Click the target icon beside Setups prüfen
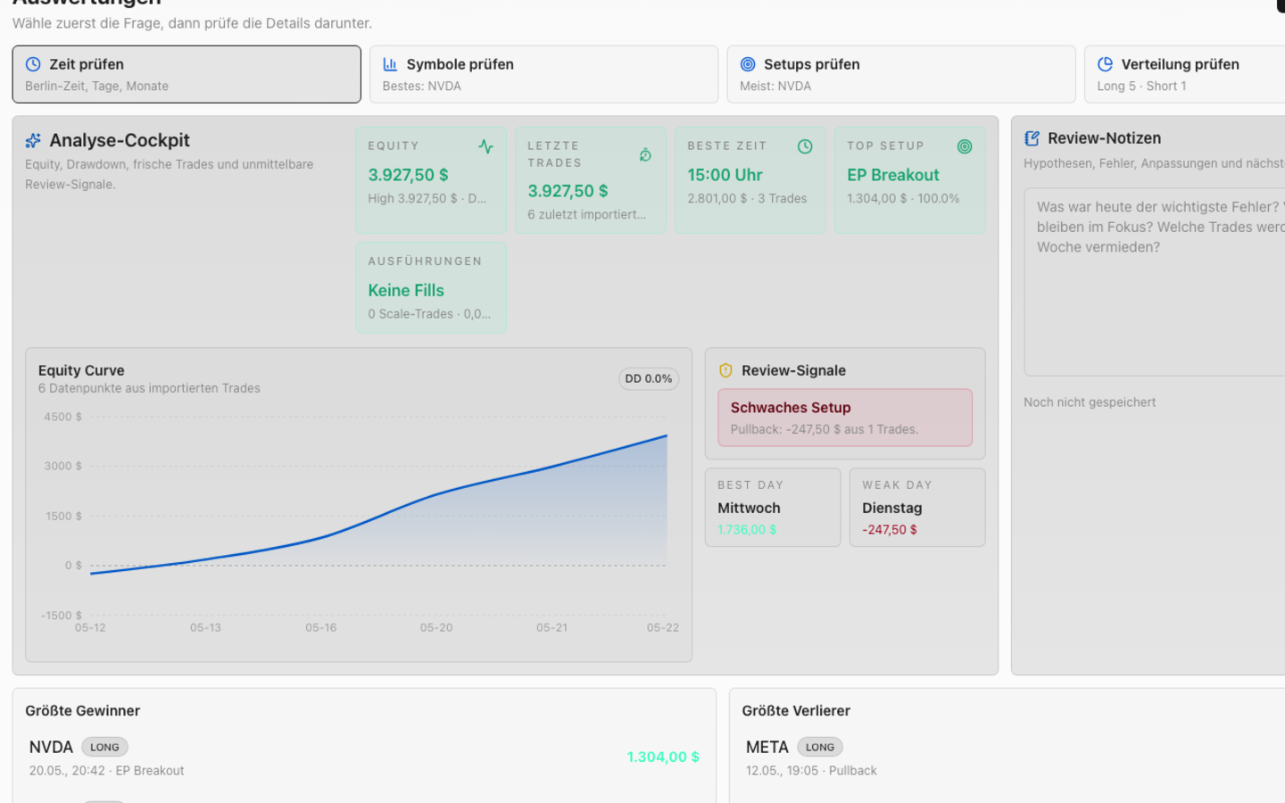Viewport: 1285px width, 803px height. coord(748,64)
